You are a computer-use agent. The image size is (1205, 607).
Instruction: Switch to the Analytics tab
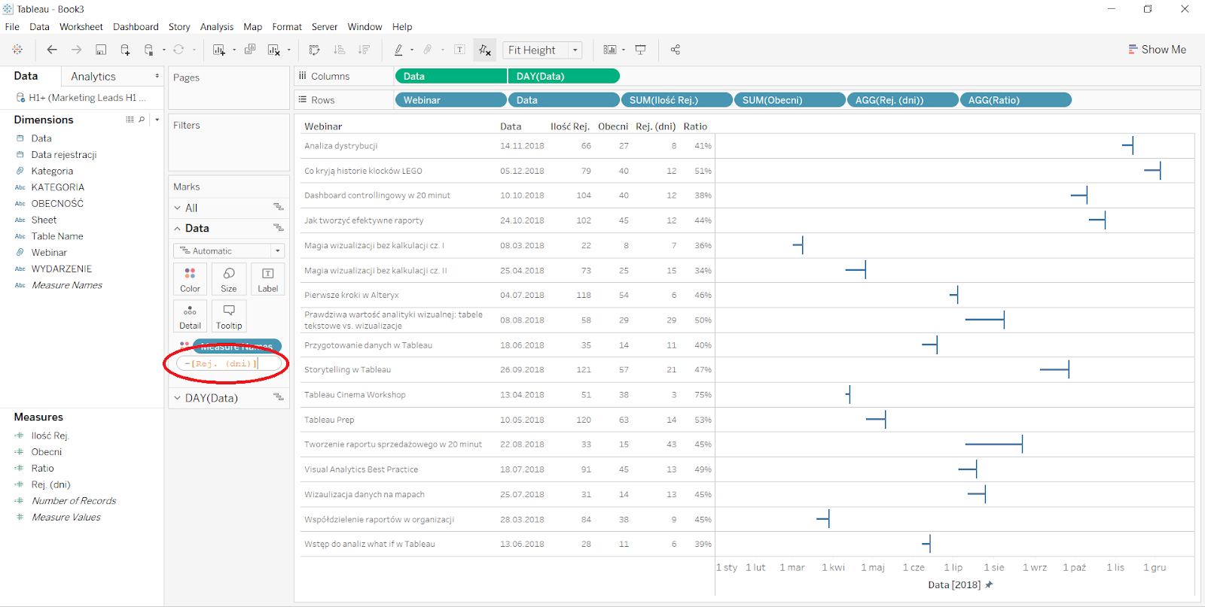[x=93, y=77]
